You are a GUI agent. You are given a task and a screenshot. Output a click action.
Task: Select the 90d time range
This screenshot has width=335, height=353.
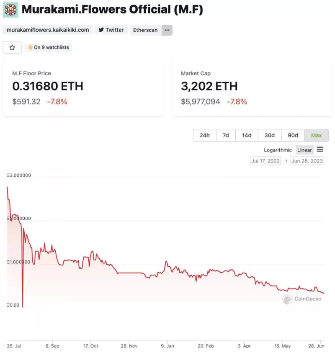[x=293, y=135]
